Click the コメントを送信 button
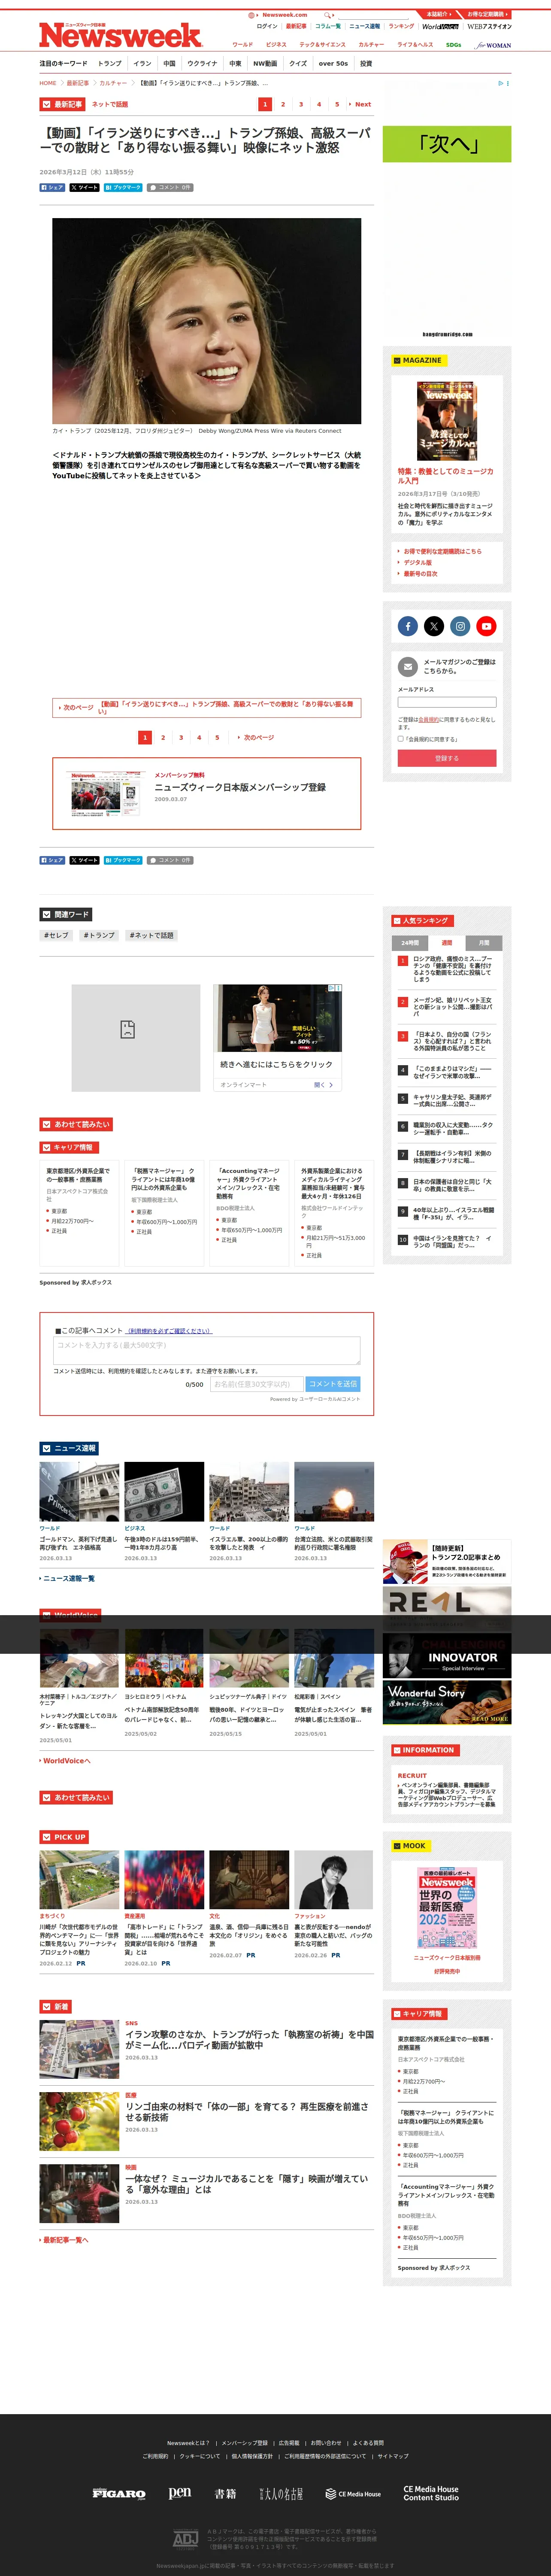 coord(333,1384)
